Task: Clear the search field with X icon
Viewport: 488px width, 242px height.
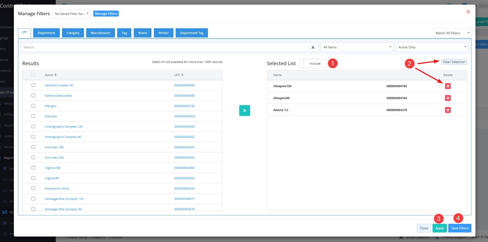Action: 313,48
